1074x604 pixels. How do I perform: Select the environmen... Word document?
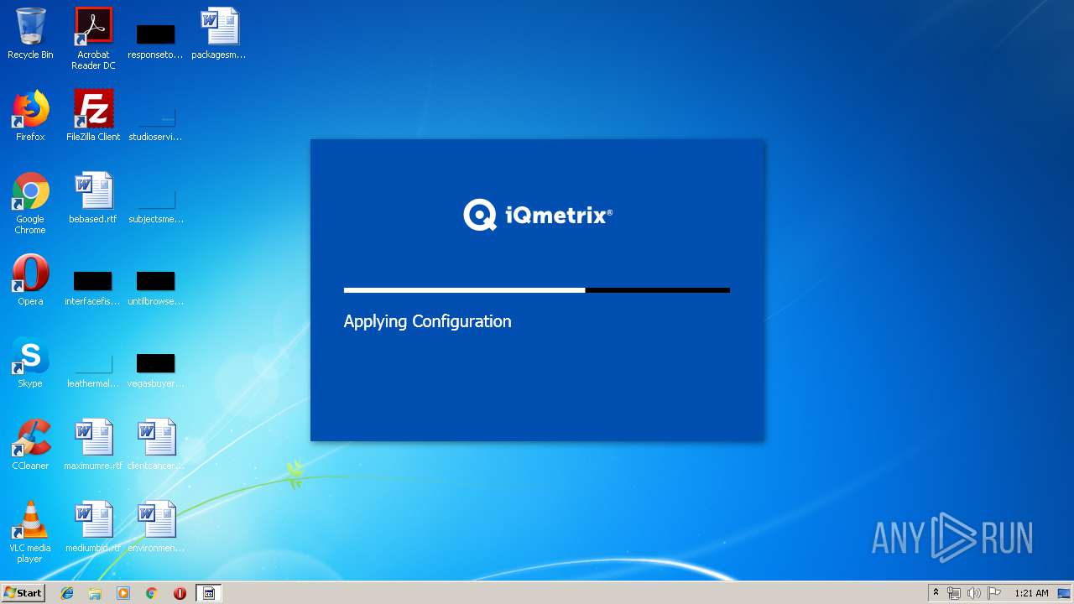pyautogui.click(x=155, y=528)
